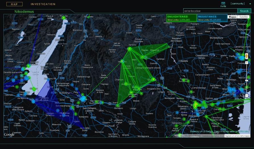Select the green portal near Valdagno
The width and height of the screenshot is (254, 149).
(123, 61)
